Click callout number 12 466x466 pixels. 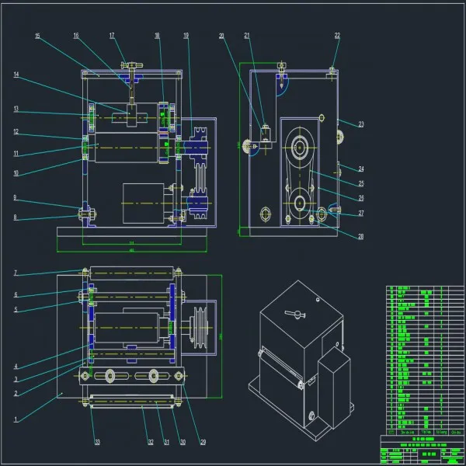click(x=16, y=131)
